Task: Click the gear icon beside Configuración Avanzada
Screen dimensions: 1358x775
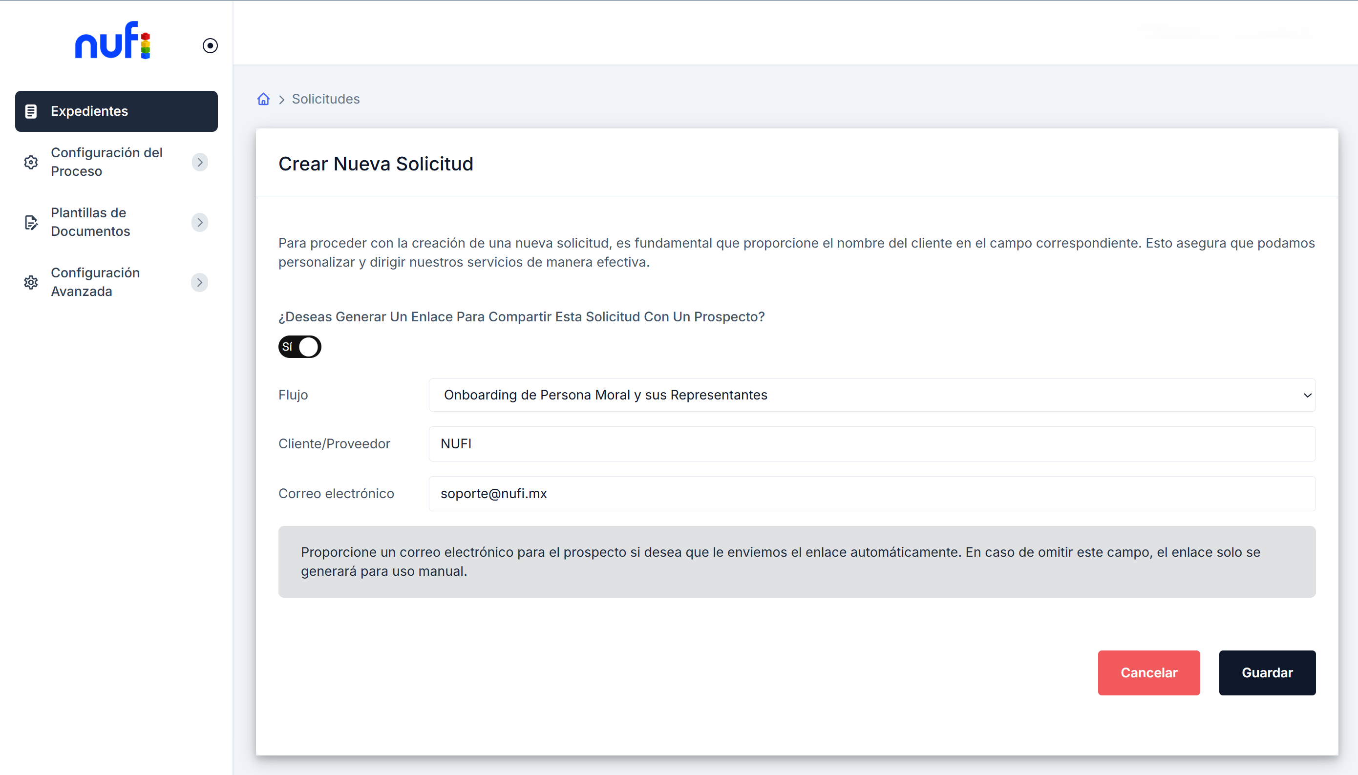Action: [31, 282]
